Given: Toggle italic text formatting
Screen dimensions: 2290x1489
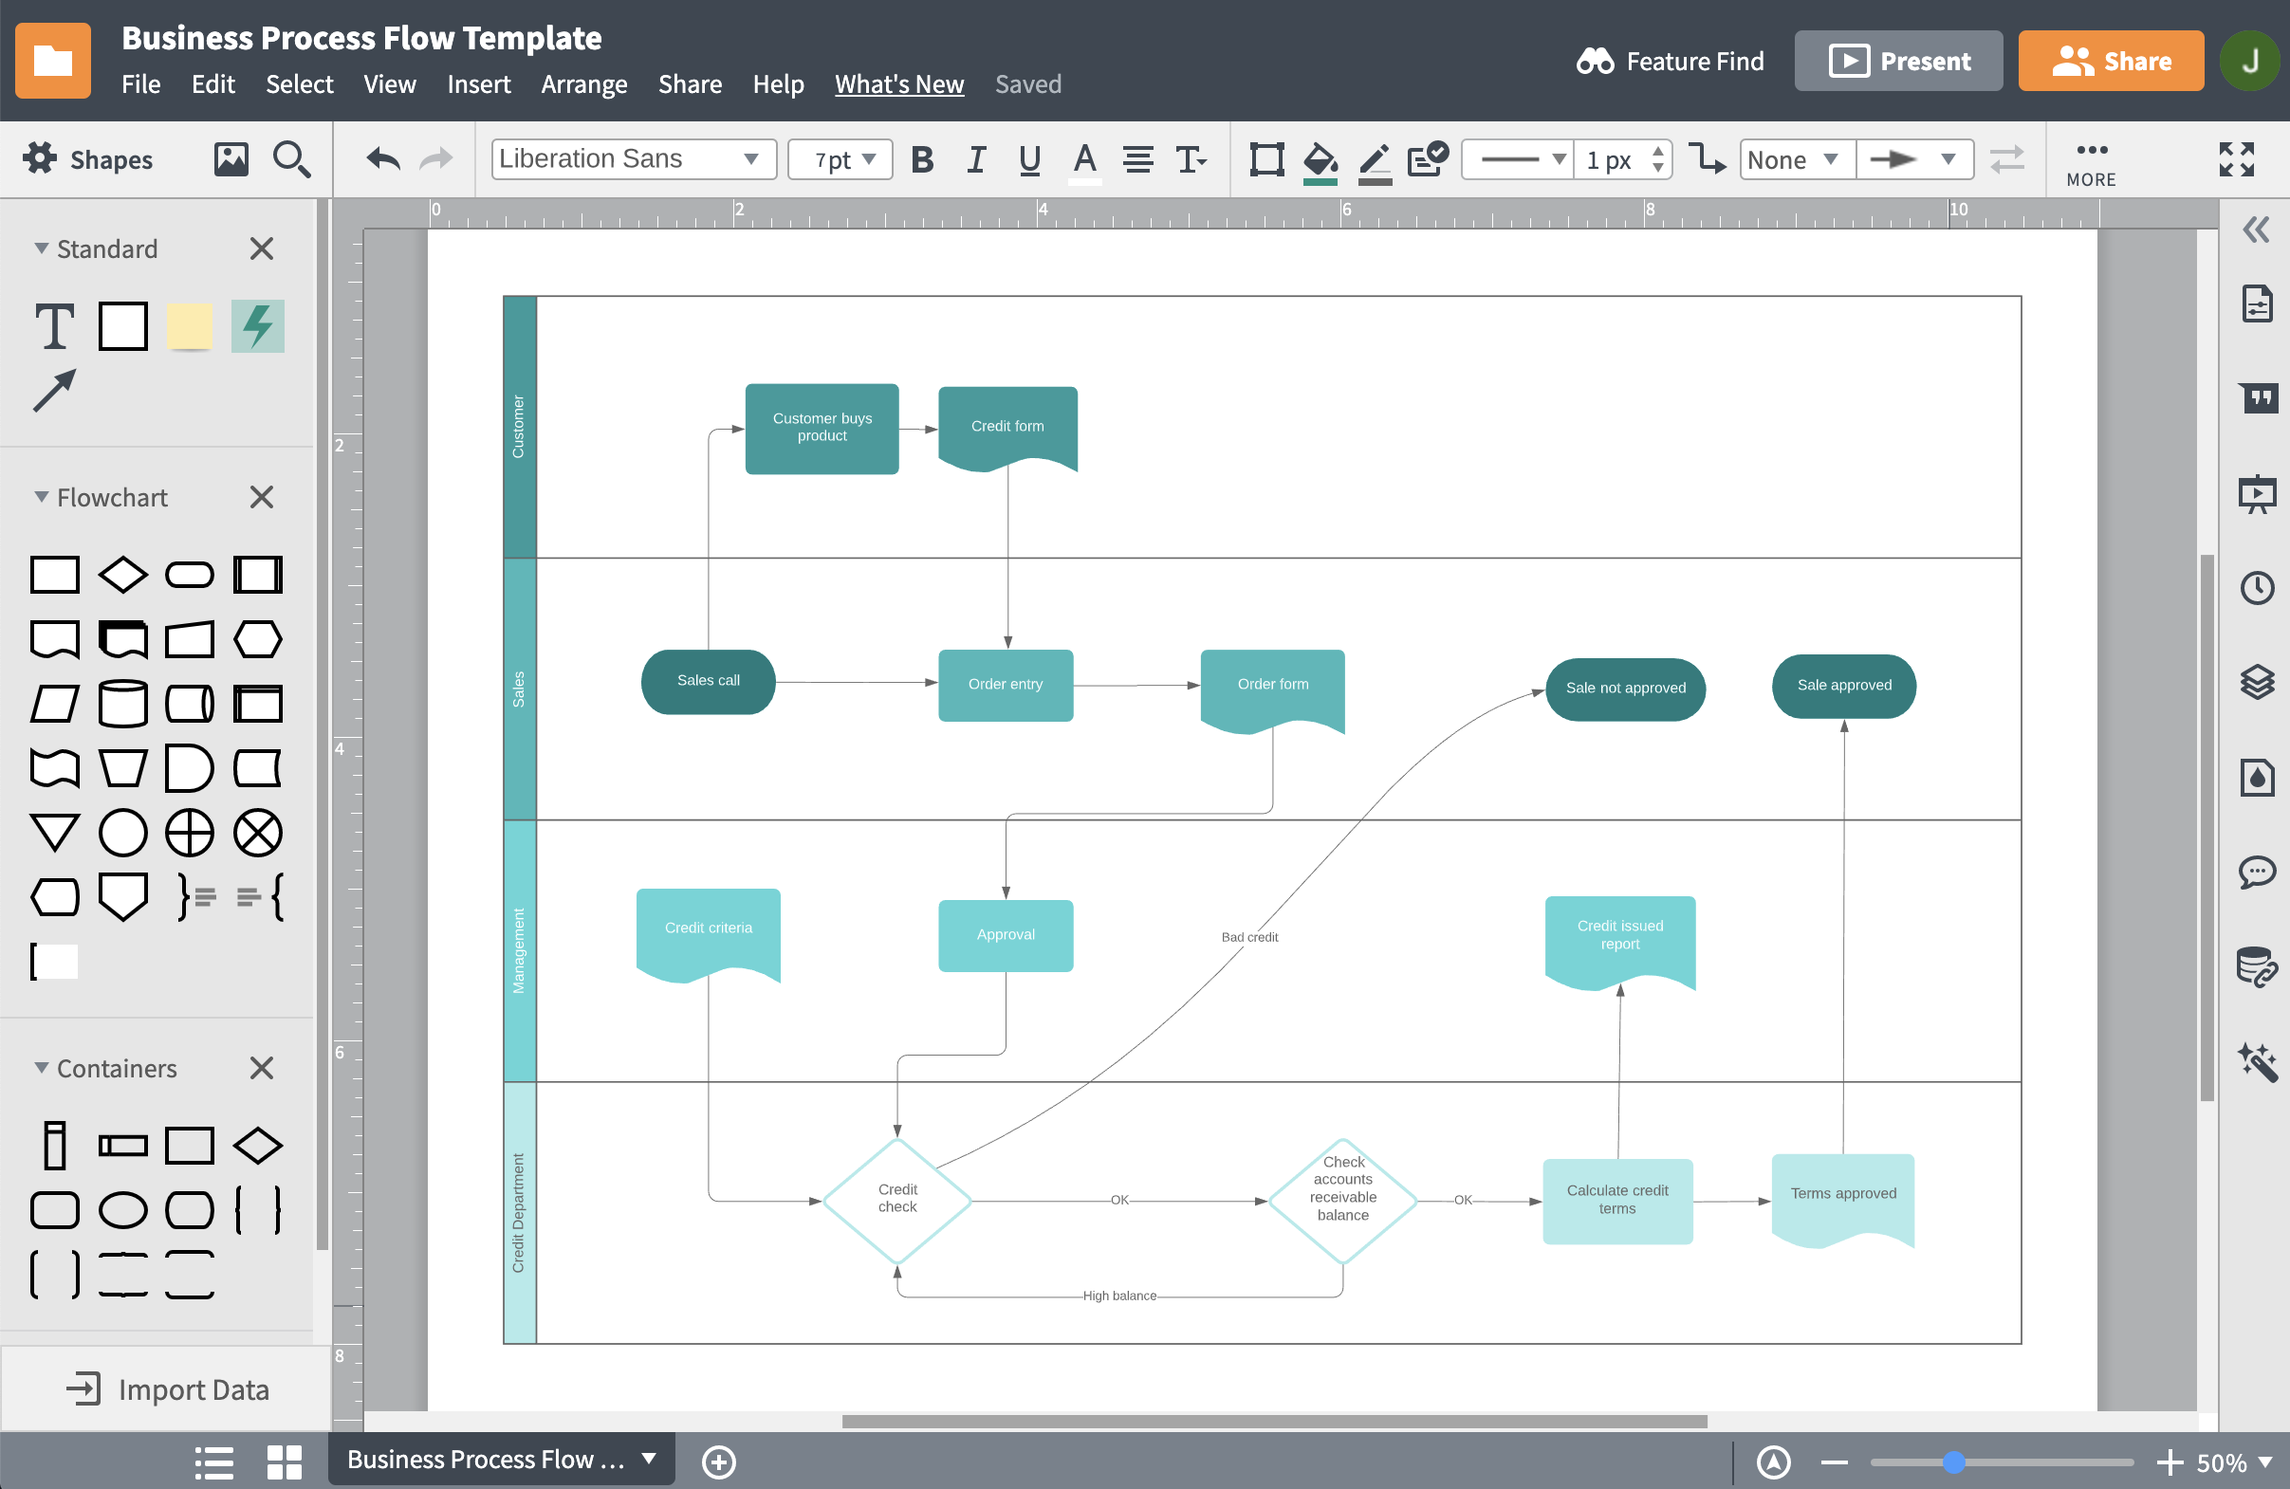Looking at the screenshot, I should point(975,159).
